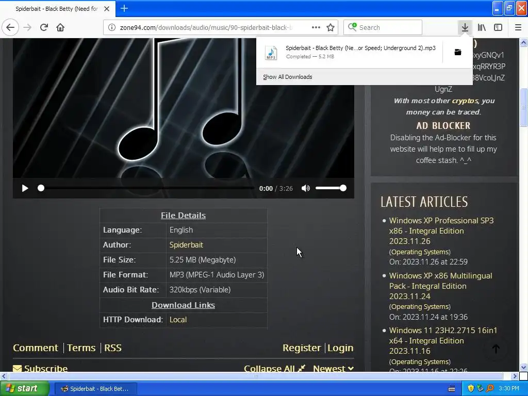528x396 pixels.
Task: Click the search engine magnifier icon
Action: [352, 27]
